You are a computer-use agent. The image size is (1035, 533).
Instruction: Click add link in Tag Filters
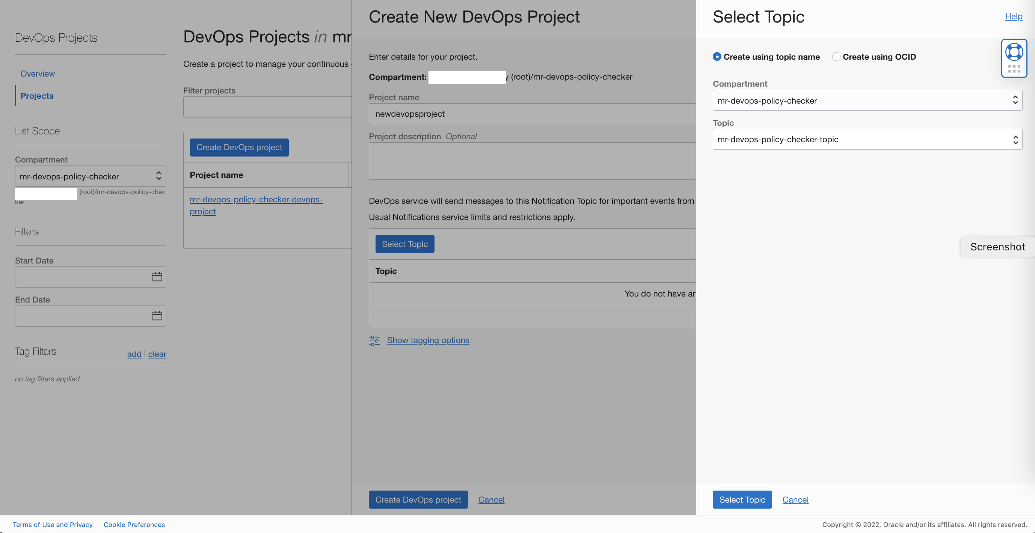[x=134, y=354]
